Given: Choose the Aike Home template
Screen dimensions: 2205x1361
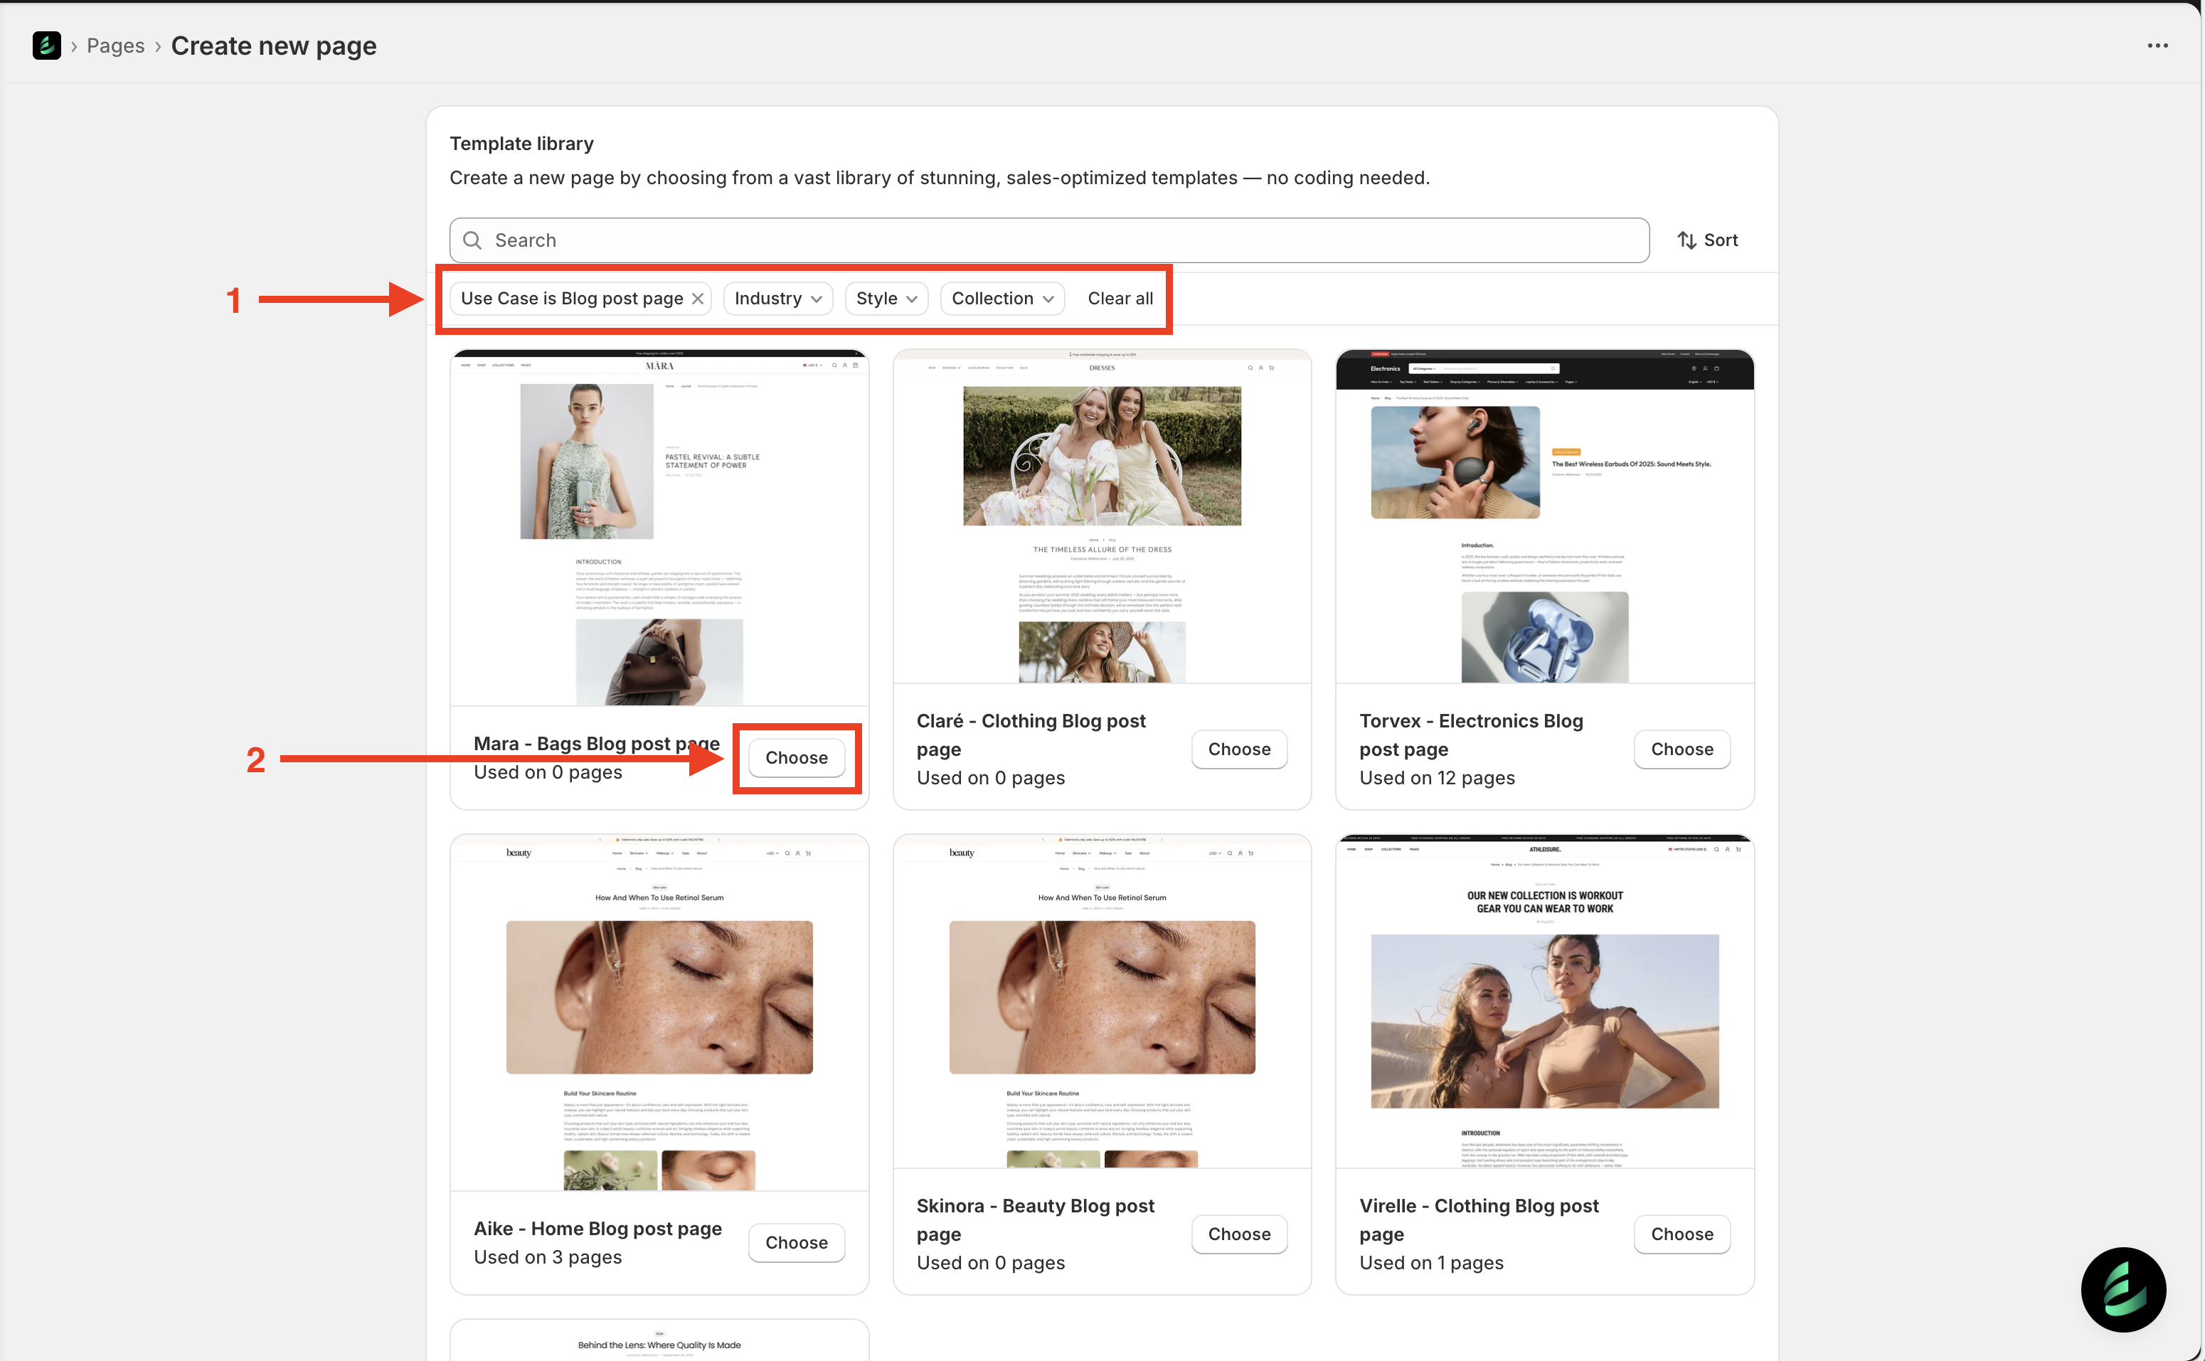Looking at the screenshot, I should 796,1242.
